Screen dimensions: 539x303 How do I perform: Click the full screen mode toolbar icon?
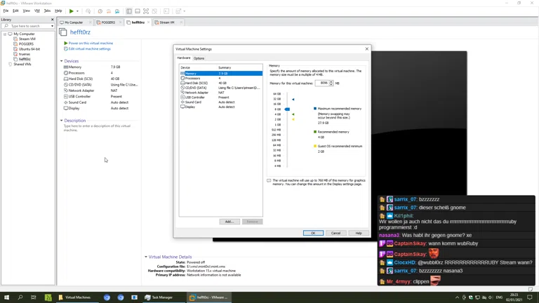[146, 11]
